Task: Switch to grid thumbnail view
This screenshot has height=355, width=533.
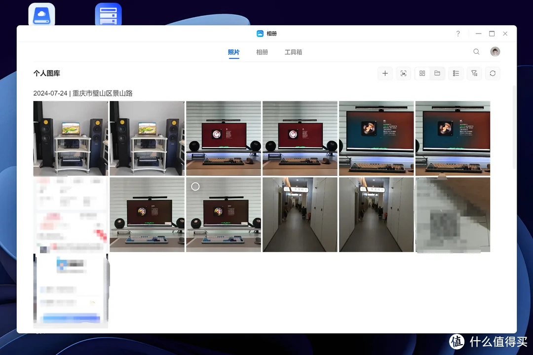Action: click(422, 73)
